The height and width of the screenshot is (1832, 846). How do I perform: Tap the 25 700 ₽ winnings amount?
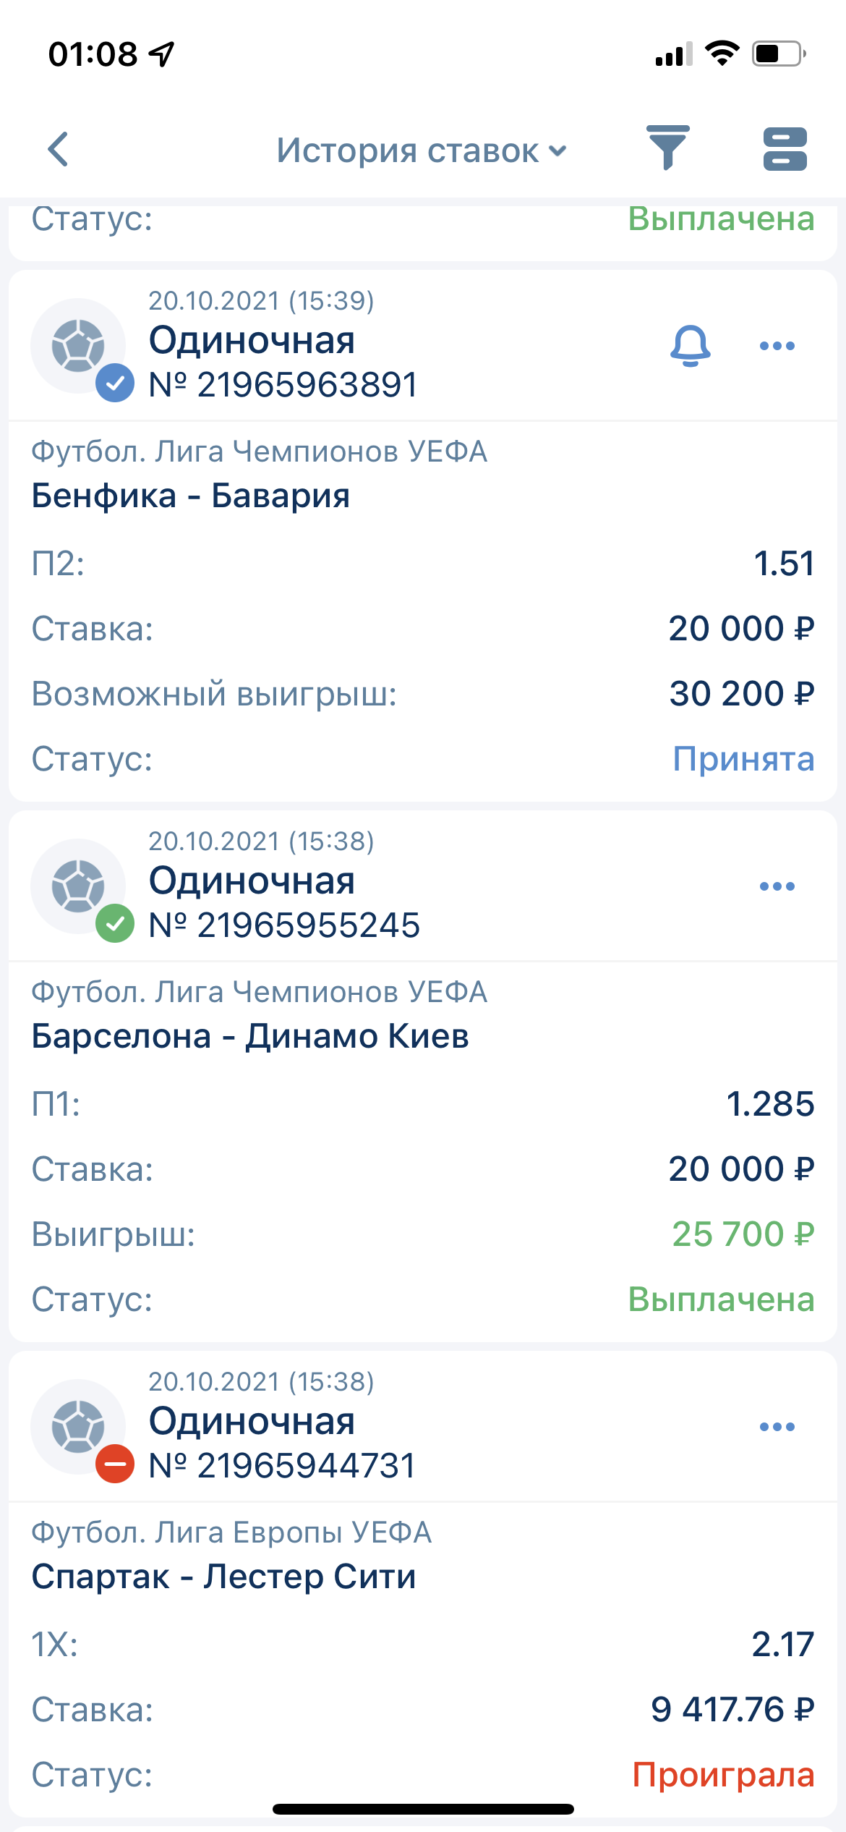[x=743, y=1234]
